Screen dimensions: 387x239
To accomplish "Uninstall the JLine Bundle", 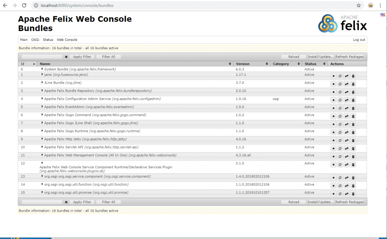I will [x=353, y=84].
